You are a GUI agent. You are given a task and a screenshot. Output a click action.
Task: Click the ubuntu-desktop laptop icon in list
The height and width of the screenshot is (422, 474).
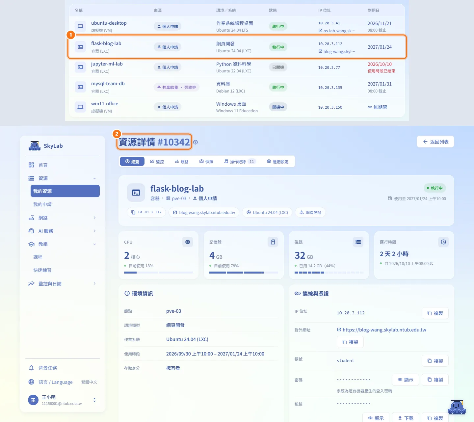pyautogui.click(x=80, y=26)
